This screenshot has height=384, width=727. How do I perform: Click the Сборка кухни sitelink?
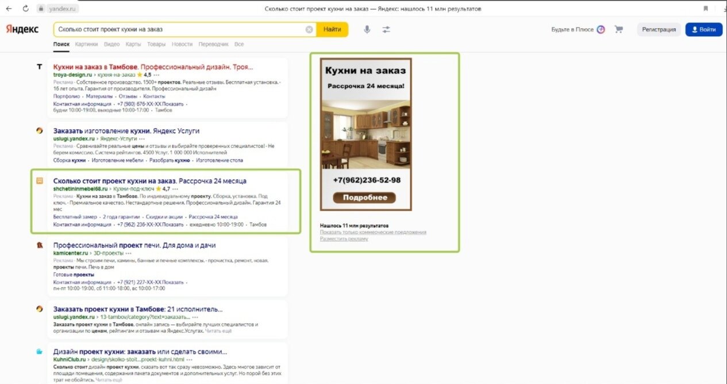pos(70,160)
